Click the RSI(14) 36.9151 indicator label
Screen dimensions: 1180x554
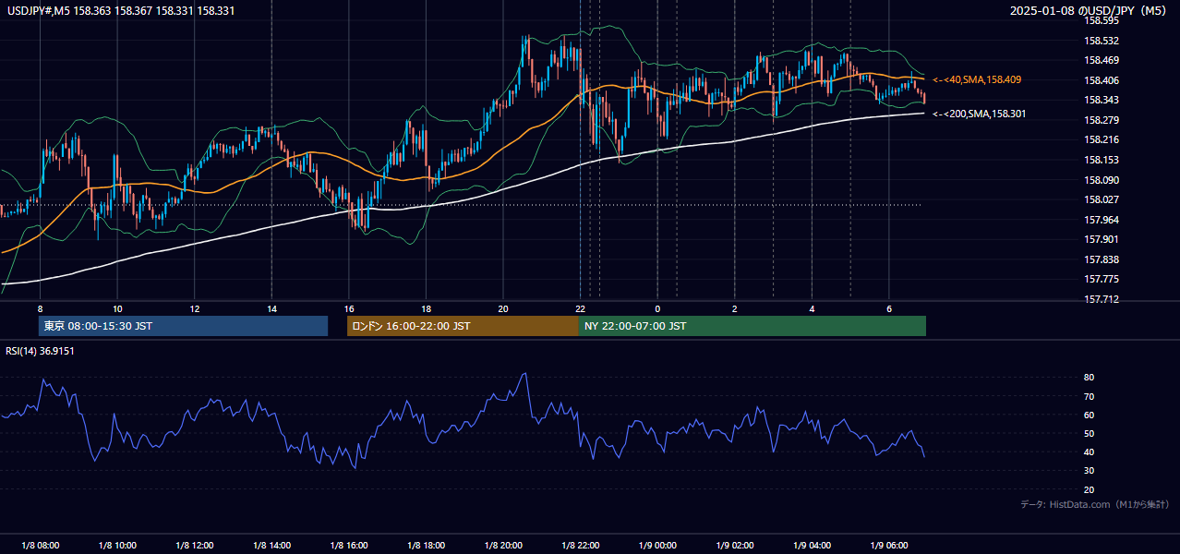pyautogui.click(x=40, y=351)
